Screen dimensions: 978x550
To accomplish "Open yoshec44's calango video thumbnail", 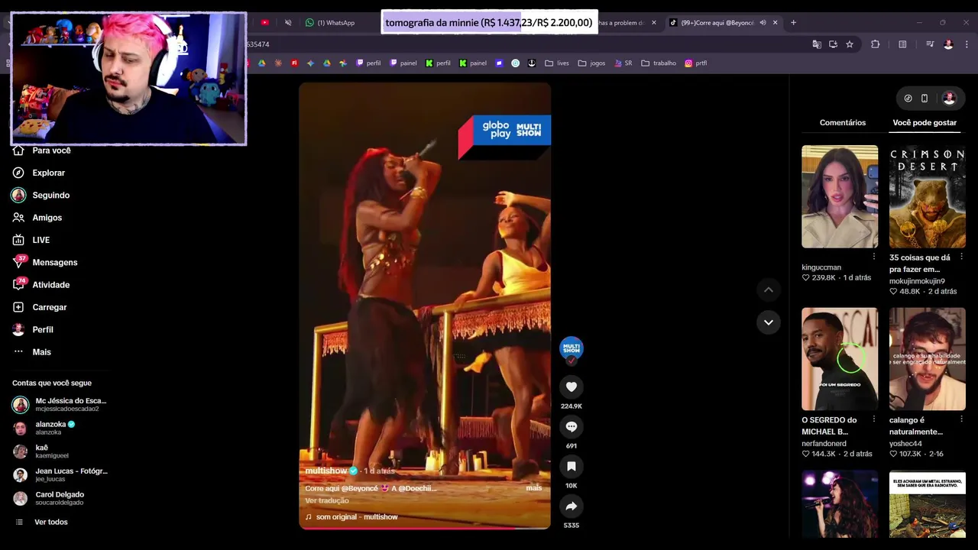I will (928, 359).
